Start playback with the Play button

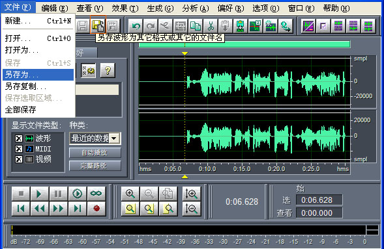[40, 194]
